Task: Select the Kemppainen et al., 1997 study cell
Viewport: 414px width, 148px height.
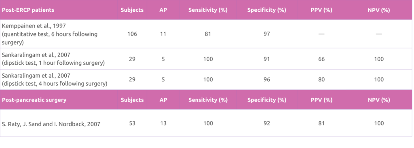Action: click(59, 34)
